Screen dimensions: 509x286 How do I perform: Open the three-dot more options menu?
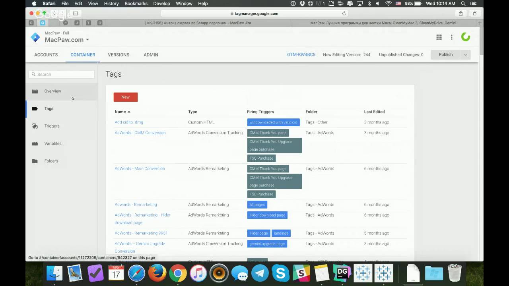452,37
